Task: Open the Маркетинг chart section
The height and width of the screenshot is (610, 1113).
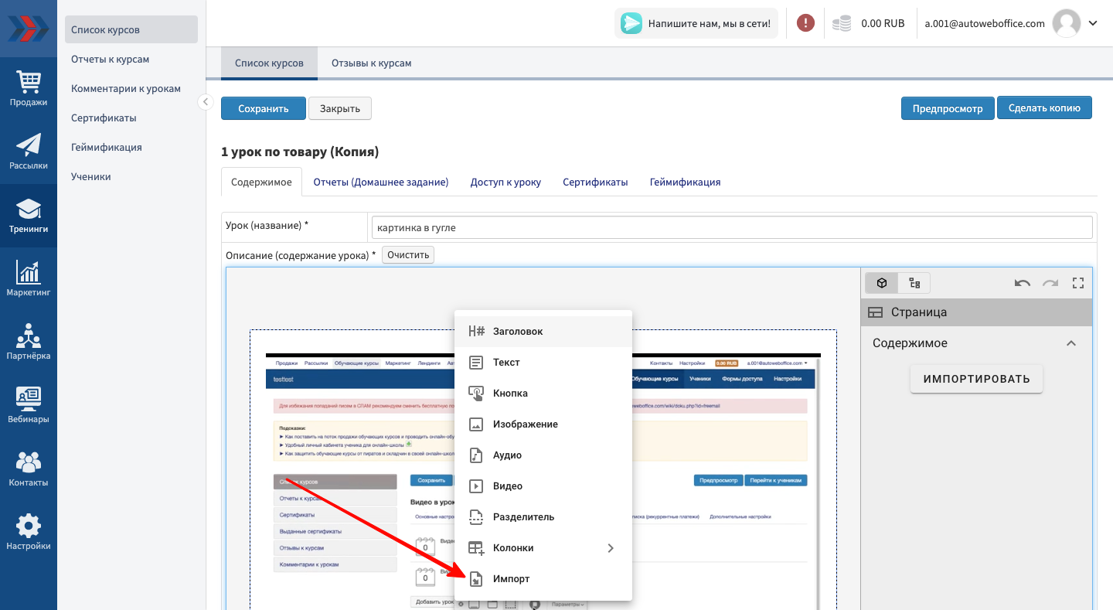Action: [x=29, y=278]
